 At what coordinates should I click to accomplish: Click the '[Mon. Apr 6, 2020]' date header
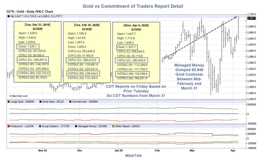(x=136, y=25)
